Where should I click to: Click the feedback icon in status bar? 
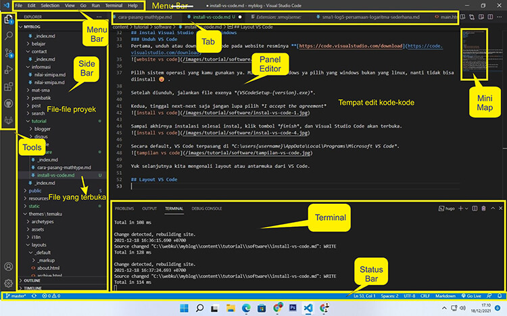pyautogui.click(x=489, y=296)
